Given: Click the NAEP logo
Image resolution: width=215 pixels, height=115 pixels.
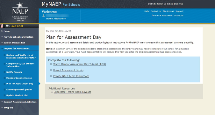Looking at the screenshot, I should tap(20, 12).
